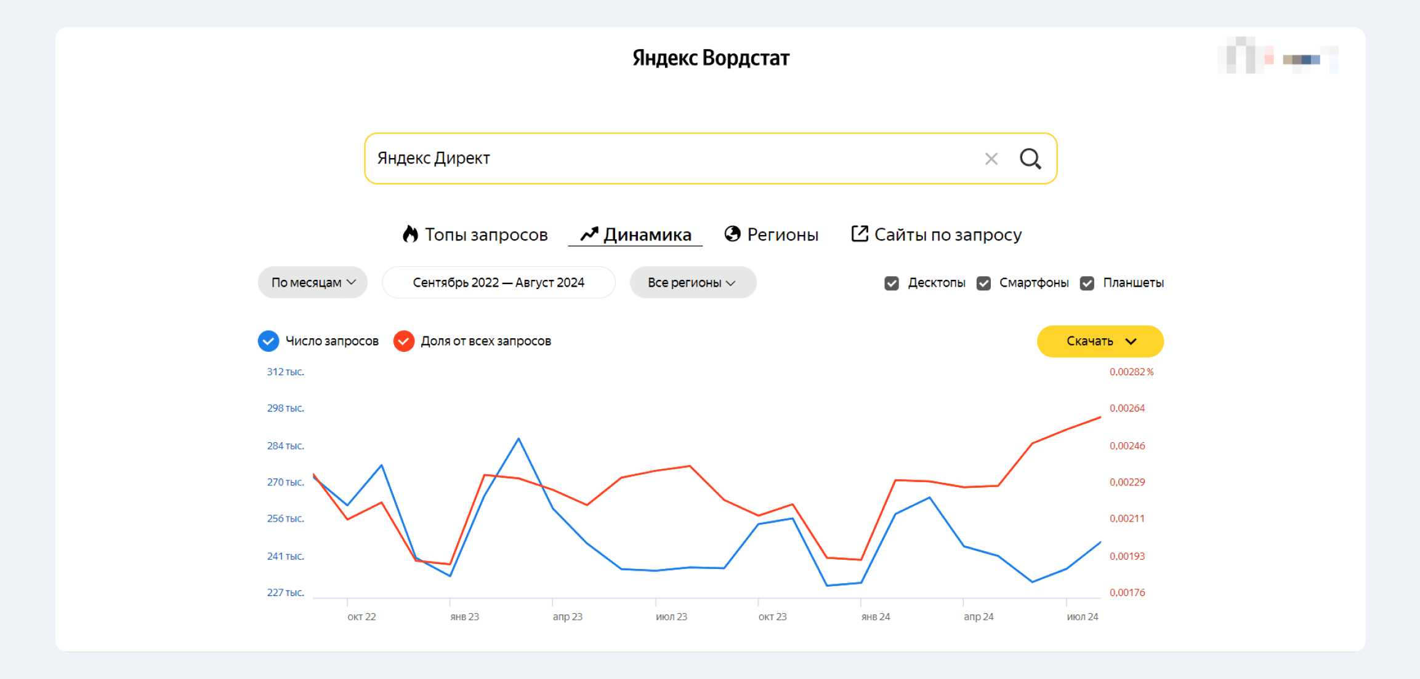Uncheck the Десктопы checkbox
Viewport: 1420px width, 679px height.
pyautogui.click(x=891, y=283)
